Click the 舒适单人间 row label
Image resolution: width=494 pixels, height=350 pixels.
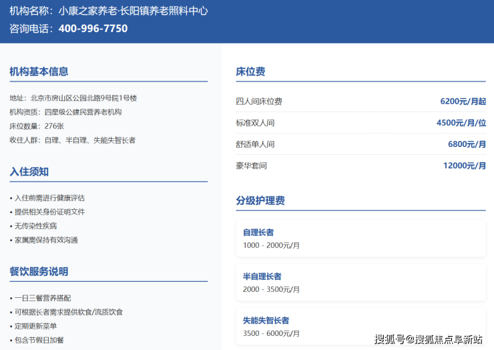[255, 144]
